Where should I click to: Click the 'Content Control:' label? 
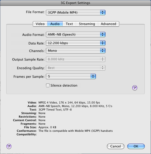click(25, 120)
